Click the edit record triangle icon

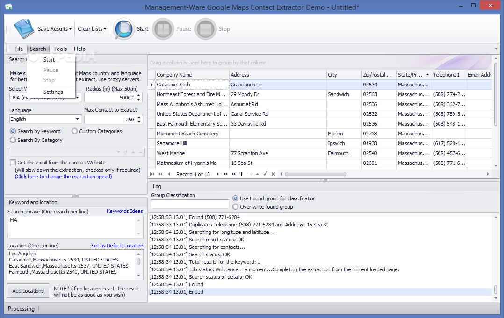257,174
